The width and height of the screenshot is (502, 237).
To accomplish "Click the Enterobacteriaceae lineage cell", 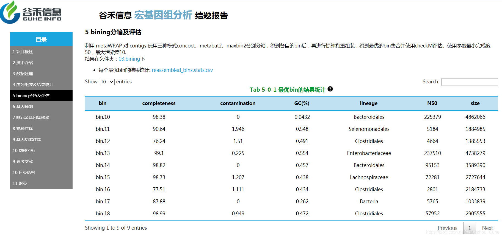I will coord(369,153).
